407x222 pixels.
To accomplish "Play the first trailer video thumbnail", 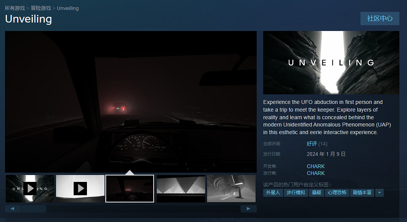I will [x=30, y=188].
